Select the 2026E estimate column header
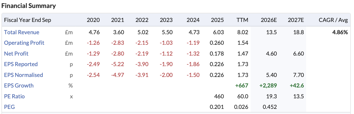354x114 pixels. coord(269,20)
